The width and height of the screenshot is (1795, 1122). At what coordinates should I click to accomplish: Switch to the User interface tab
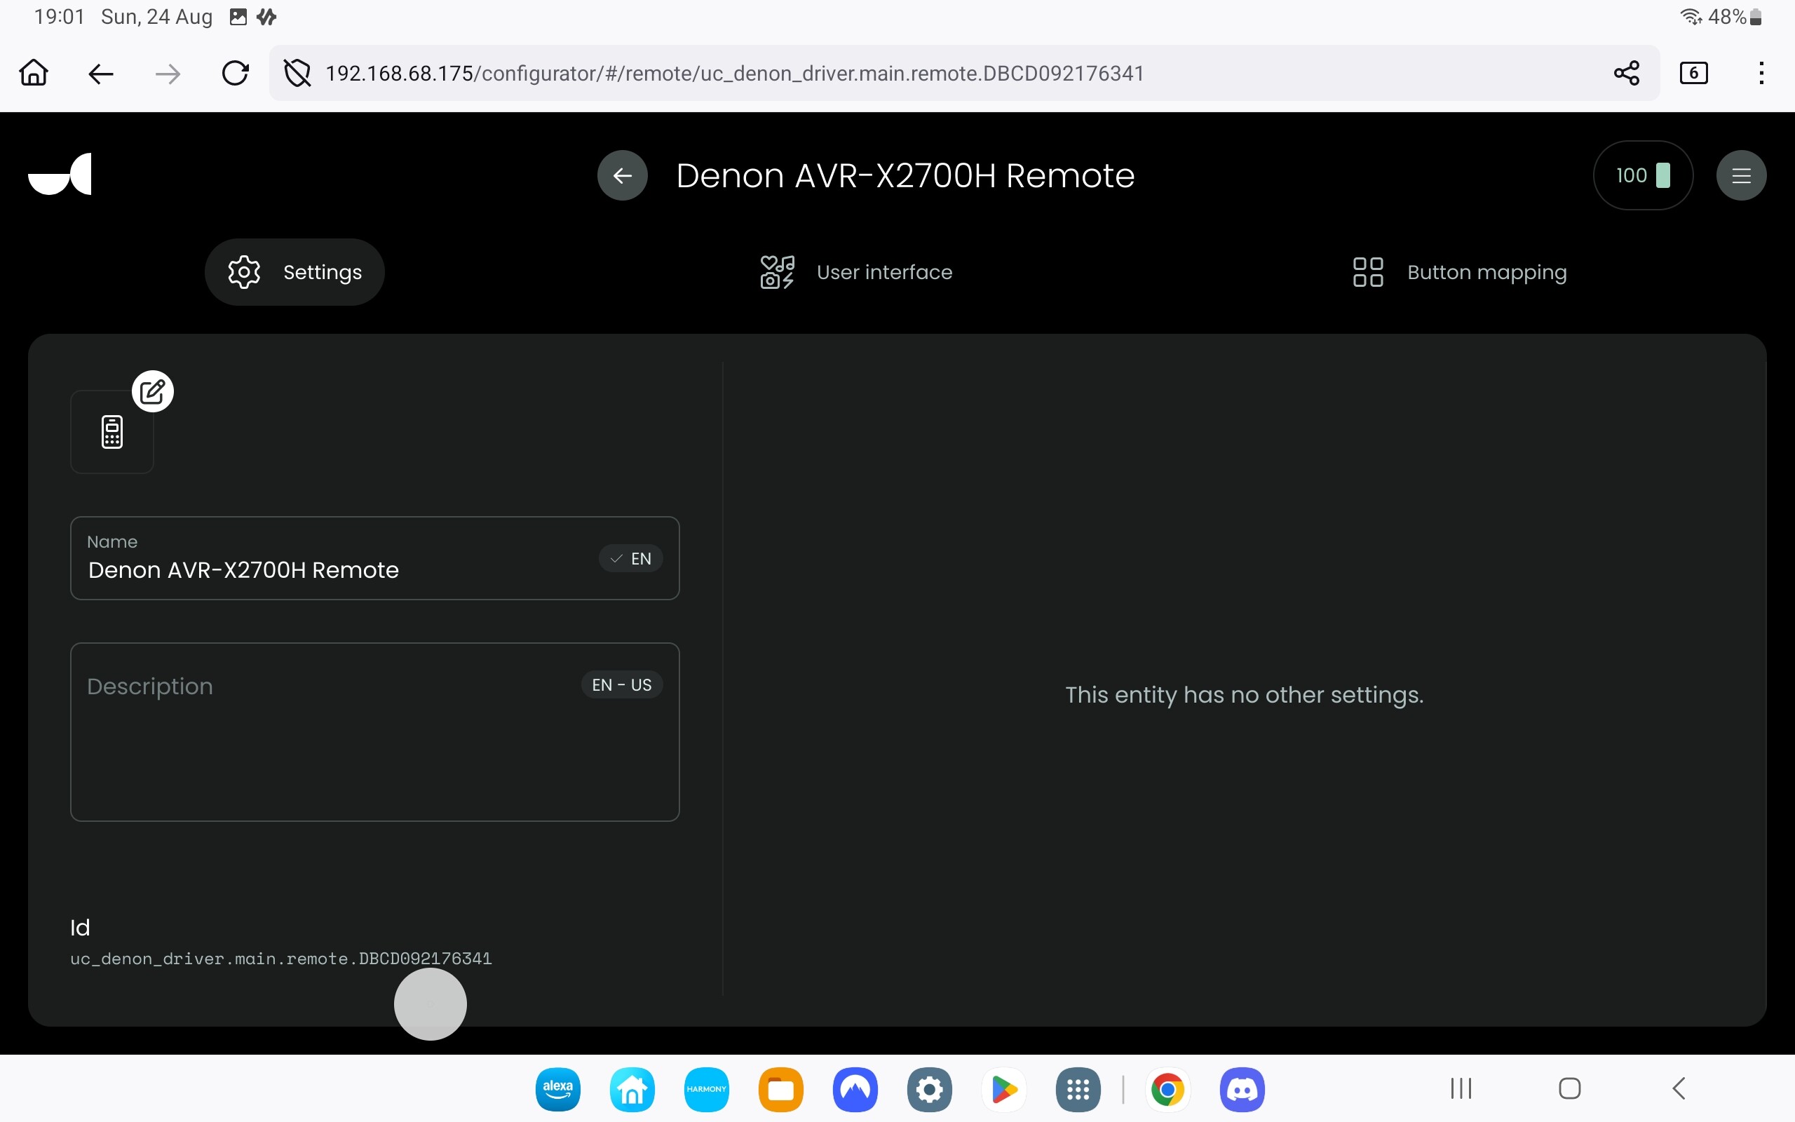pos(857,272)
